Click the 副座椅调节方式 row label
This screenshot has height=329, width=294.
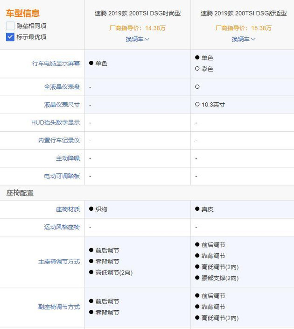[x=59, y=307]
